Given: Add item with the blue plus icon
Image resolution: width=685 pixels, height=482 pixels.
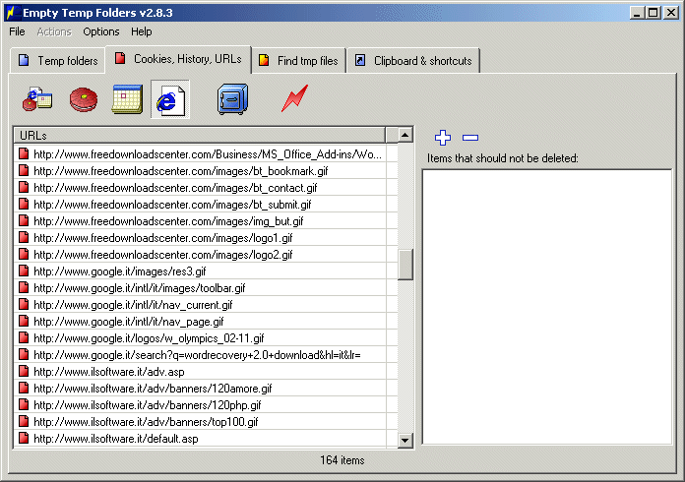Looking at the screenshot, I should pyautogui.click(x=443, y=138).
